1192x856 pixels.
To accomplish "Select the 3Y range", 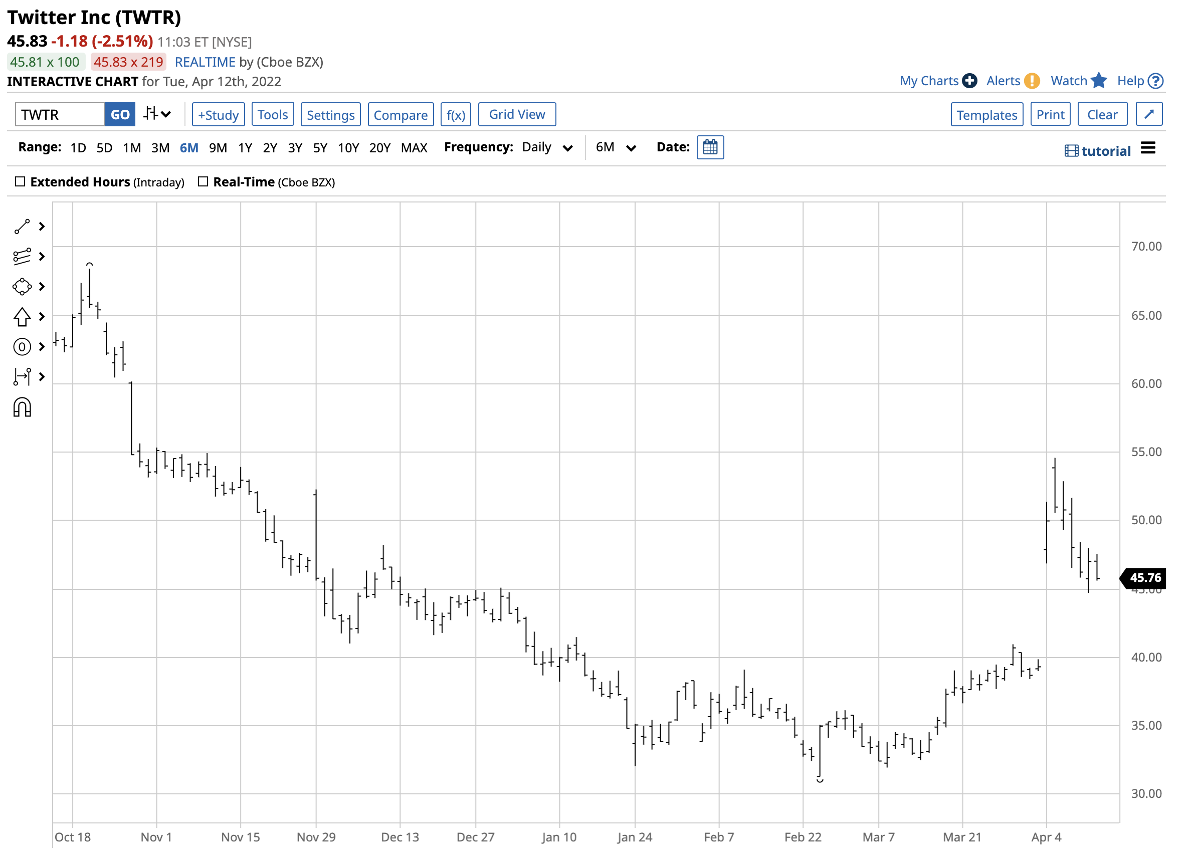I will [x=295, y=148].
